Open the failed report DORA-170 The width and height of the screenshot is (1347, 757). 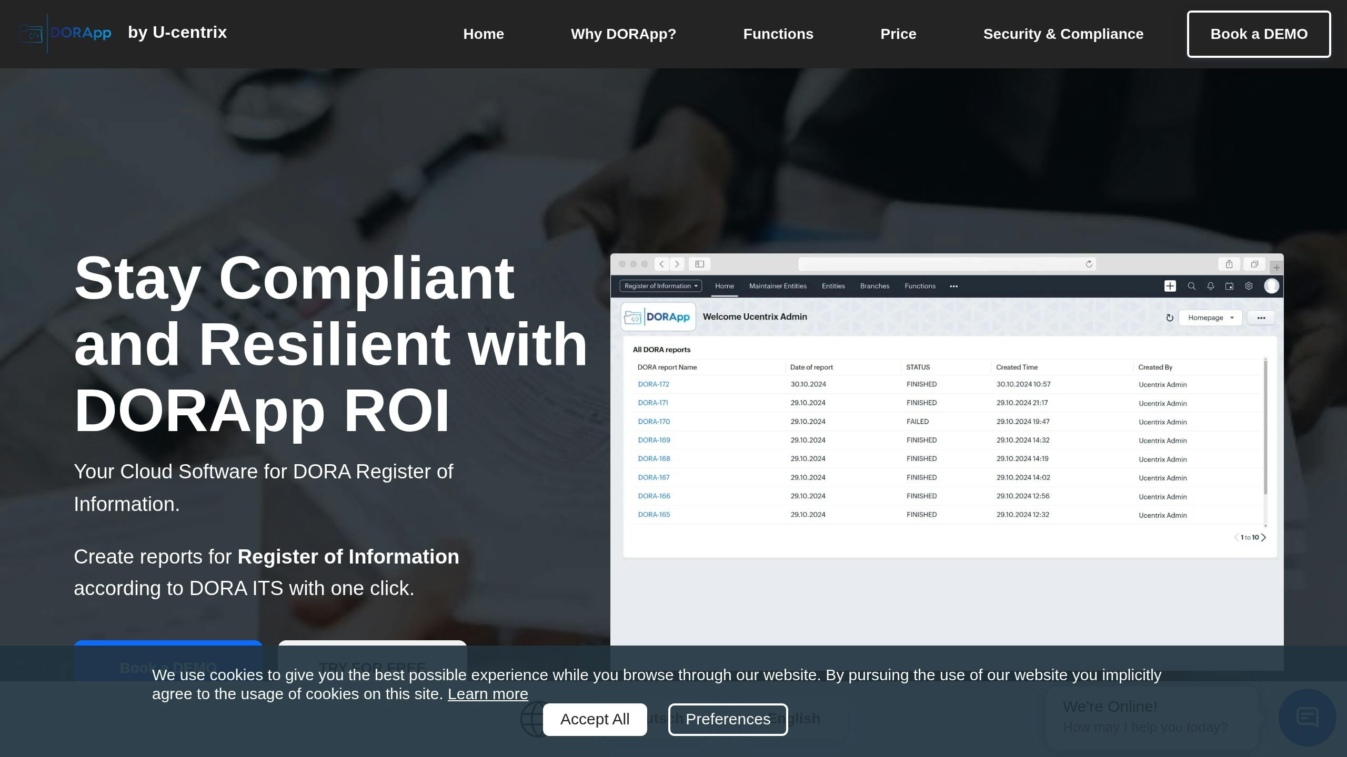654,422
